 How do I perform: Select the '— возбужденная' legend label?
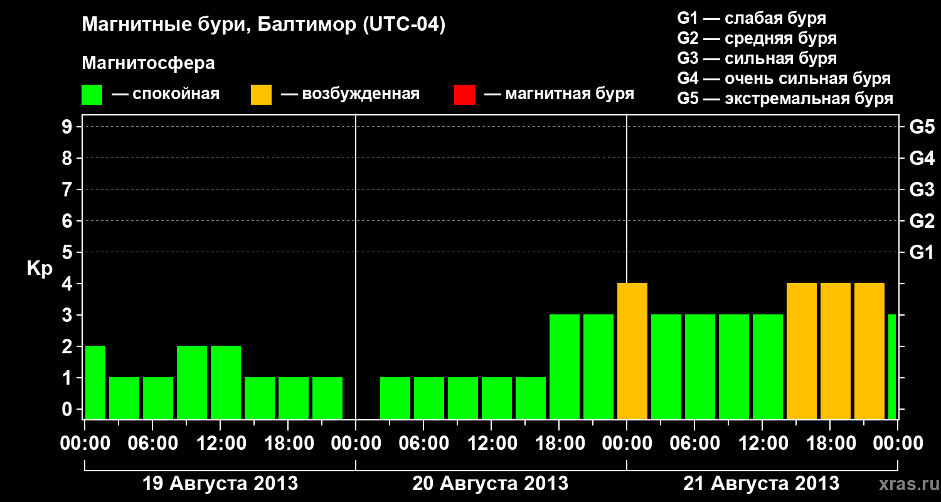350,94
